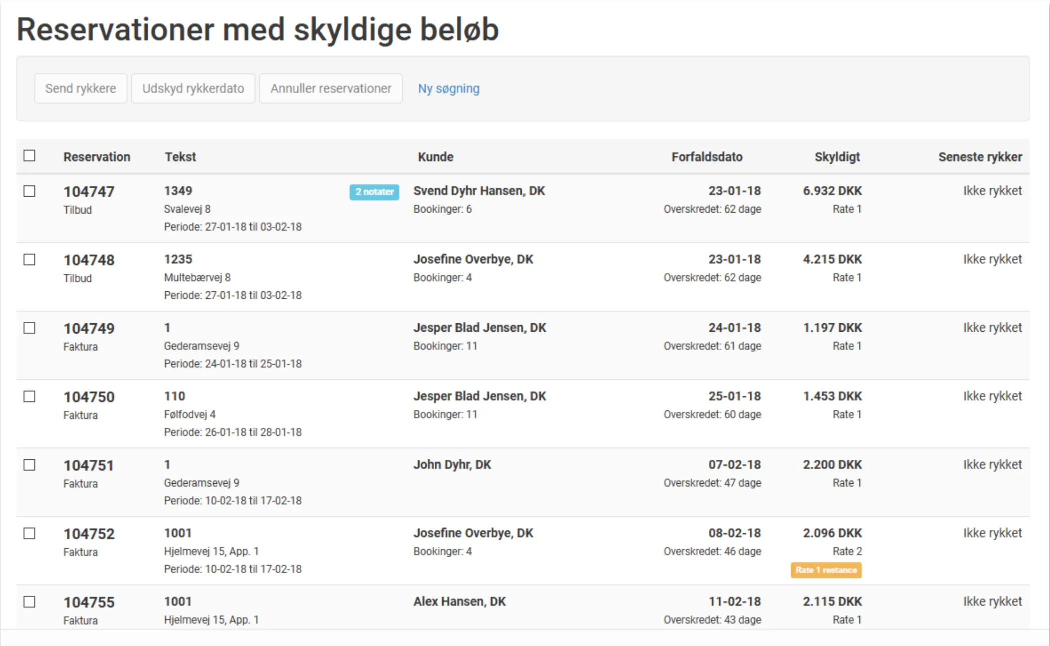The image size is (1050, 646).
Task: Open reservation 104751
Action: pyautogui.click(x=88, y=465)
